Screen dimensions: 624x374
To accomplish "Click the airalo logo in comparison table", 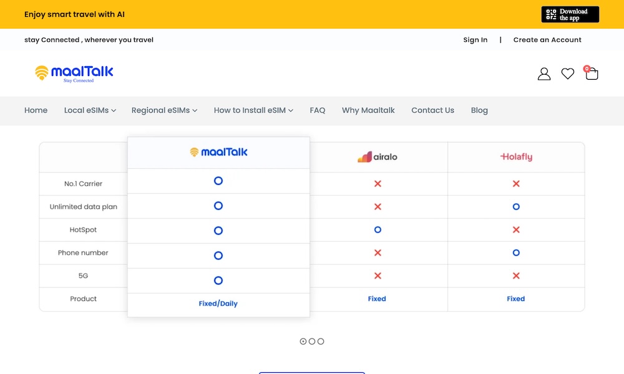I will tap(377, 157).
